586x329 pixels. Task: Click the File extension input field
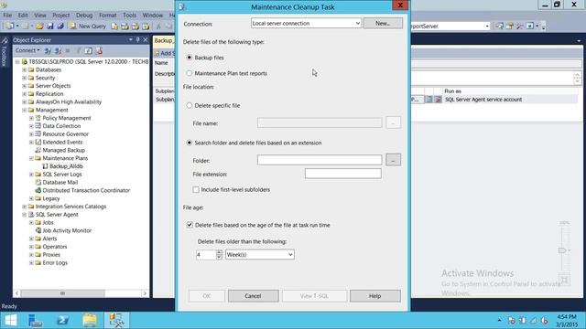point(343,174)
